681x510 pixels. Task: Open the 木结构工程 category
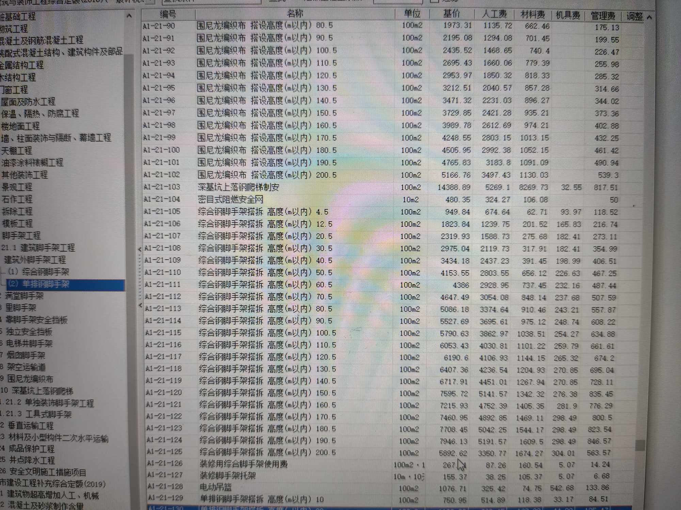[x=18, y=77]
